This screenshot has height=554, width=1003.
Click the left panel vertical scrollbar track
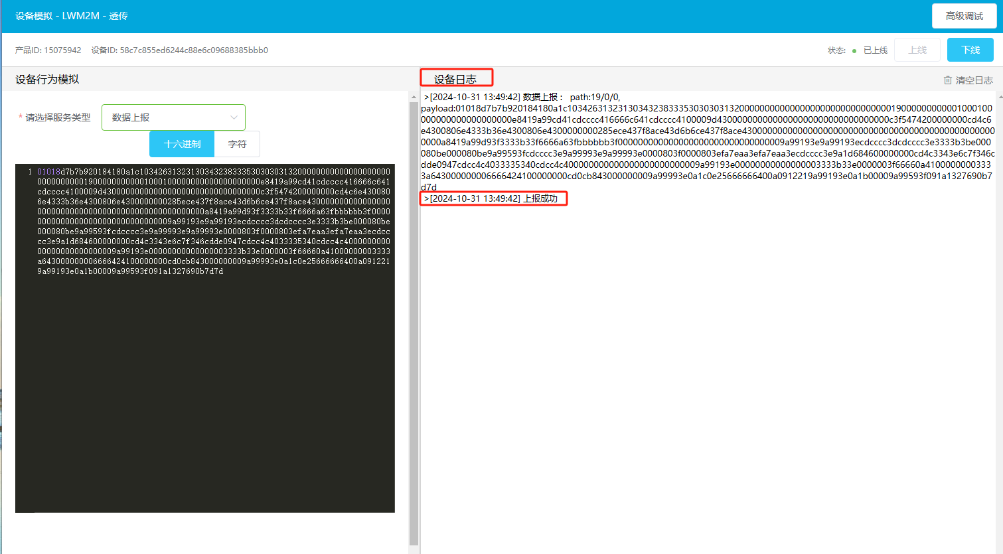(414, 332)
